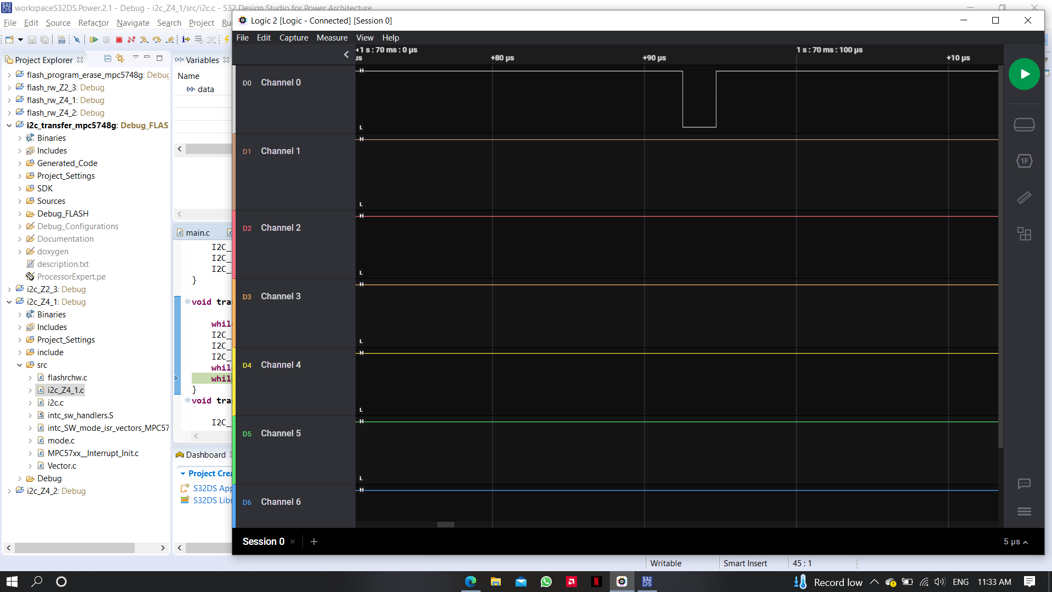This screenshot has width=1052, height=592.
Task: Open the Capture menu in Logic 2
Action: click(293, 38)
